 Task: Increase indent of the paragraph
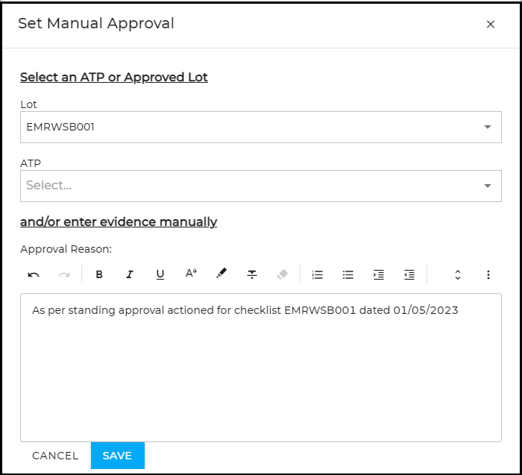tap(379, 274)
